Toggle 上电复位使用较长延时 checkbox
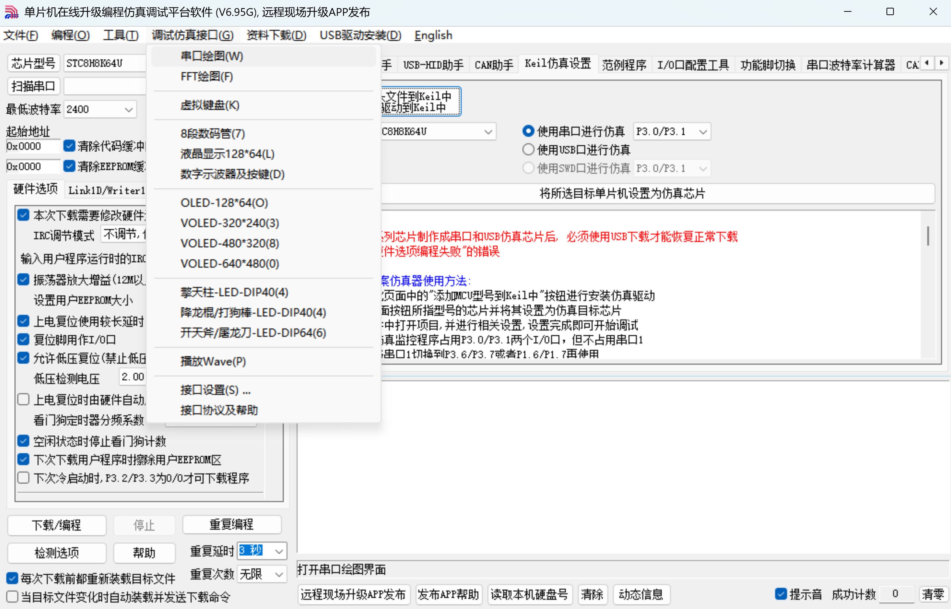The height and width of the screenshot is (609, 951). [23, 321]
